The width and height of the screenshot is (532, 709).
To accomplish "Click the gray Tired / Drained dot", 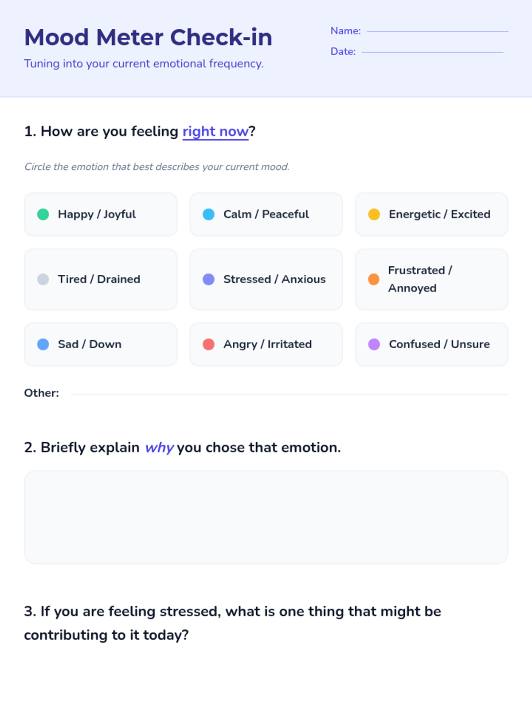I will [43, 279].
